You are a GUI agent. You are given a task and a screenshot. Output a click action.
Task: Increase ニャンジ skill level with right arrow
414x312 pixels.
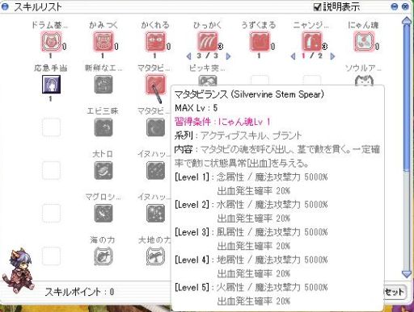pos(332,56)
